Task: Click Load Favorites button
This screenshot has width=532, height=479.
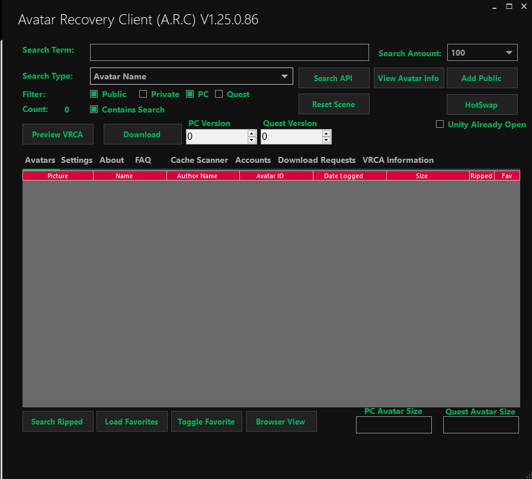Action: click(132, 422)
